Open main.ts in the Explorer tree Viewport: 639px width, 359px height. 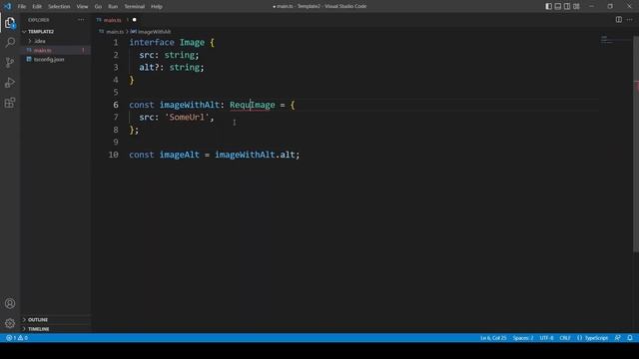[x=56, y=50]
